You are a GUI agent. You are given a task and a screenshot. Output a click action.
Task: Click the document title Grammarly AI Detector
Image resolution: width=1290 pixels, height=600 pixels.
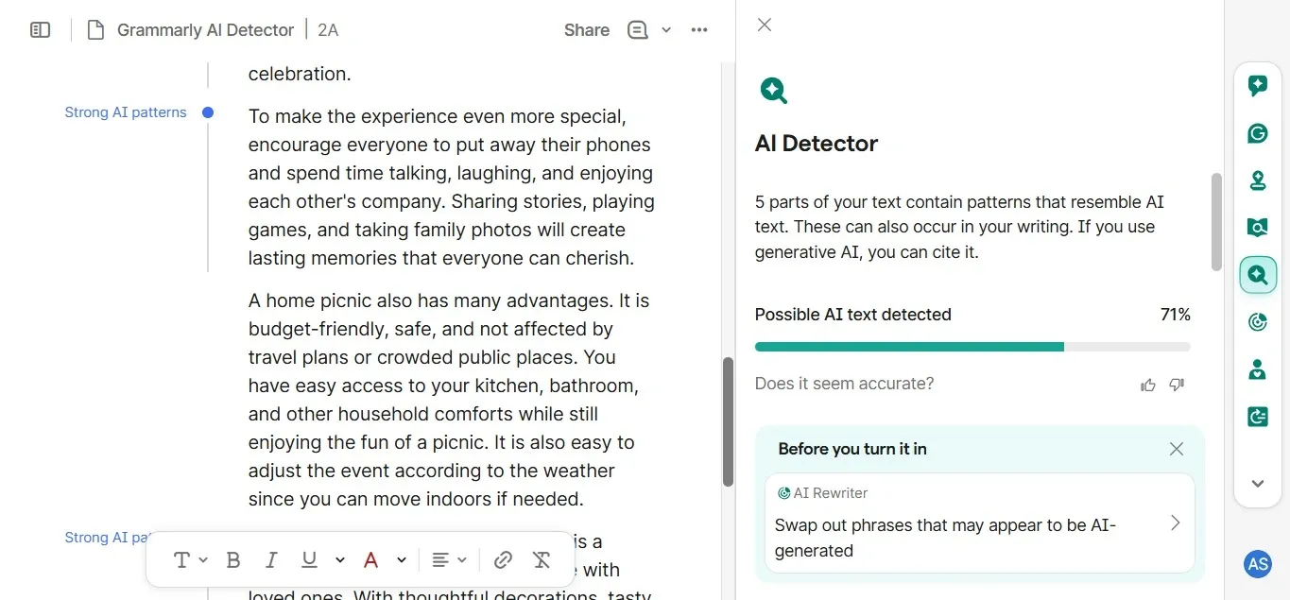coord(205,30)
